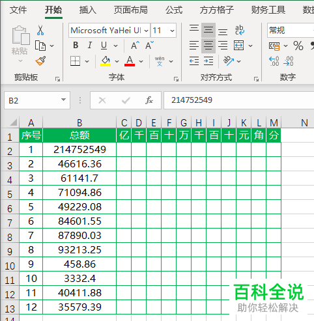Expand fill color palette arrow
Viewport: 314px width, 321px height.
point(117,61)
